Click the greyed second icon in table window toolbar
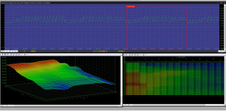 [x=126, y=55]
